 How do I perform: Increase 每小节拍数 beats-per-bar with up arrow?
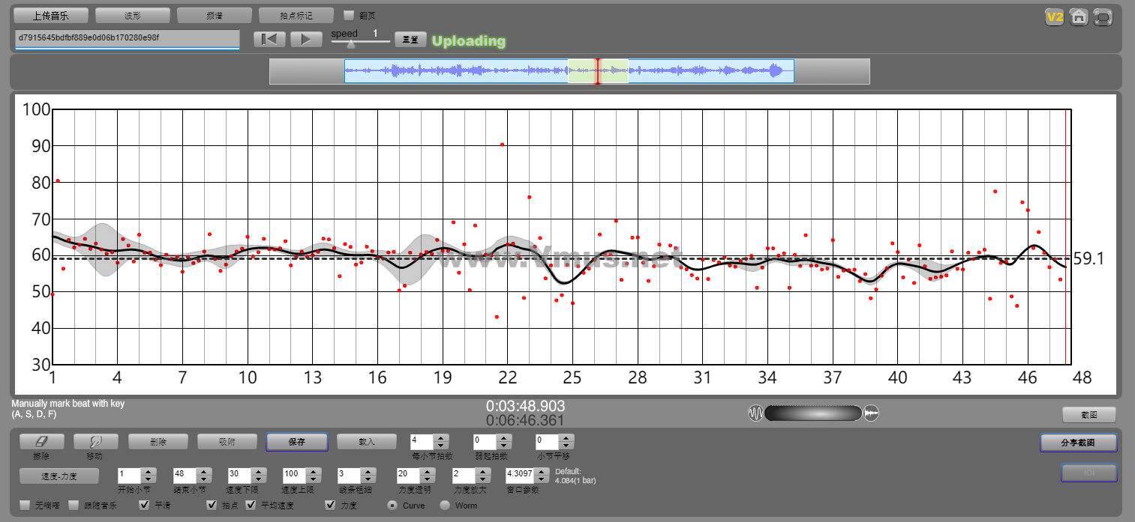441,438
